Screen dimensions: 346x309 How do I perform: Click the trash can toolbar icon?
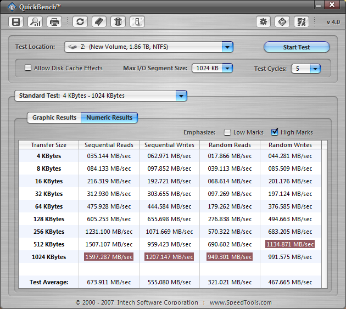coord(118,22)
